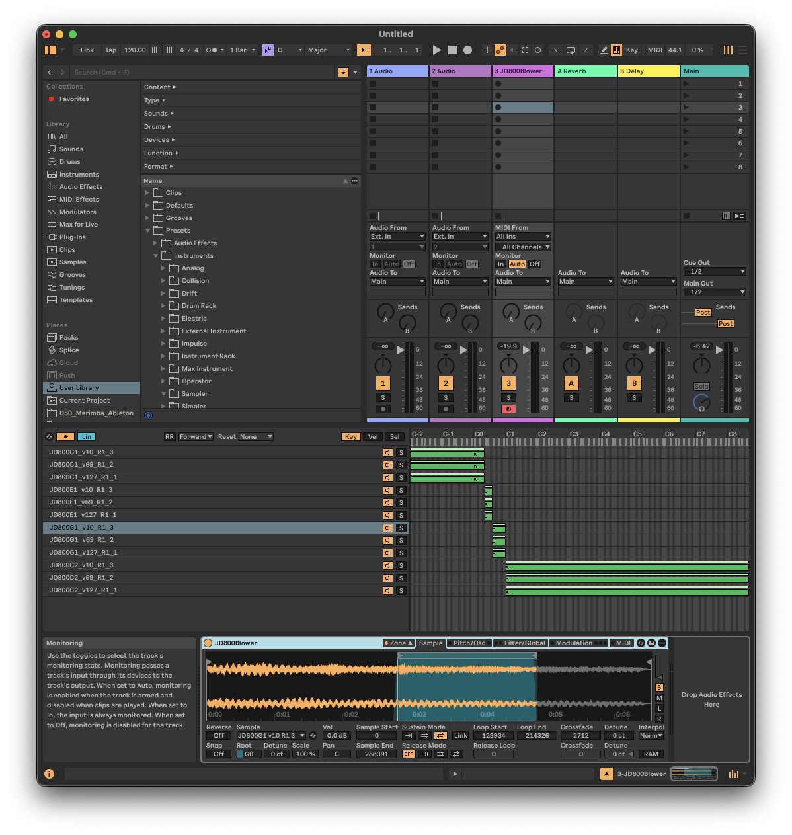Activate the JD800Blower device on/off button
The width and height of the screenshot is (792, 835).
[208, 643]
